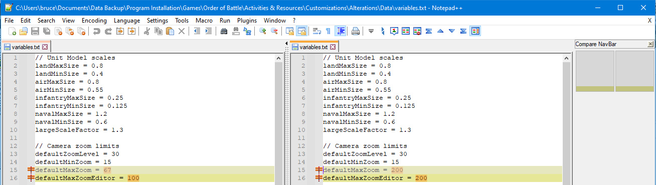The width and height of the screenshot is (656, 185).
Task: Toggle word wrap in toolbar
Action: [x=317, y=31]
